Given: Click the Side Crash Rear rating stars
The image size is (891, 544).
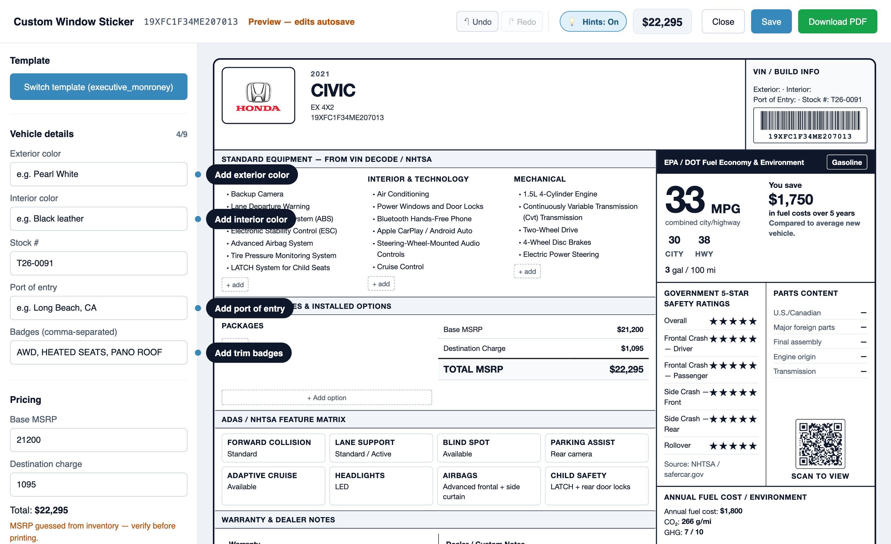Looking at the screenshot, I should (733, 419).
